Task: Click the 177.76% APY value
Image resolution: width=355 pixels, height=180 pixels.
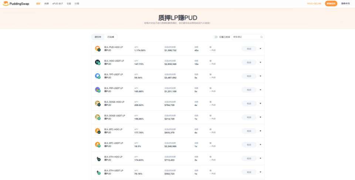Action: 139,133
